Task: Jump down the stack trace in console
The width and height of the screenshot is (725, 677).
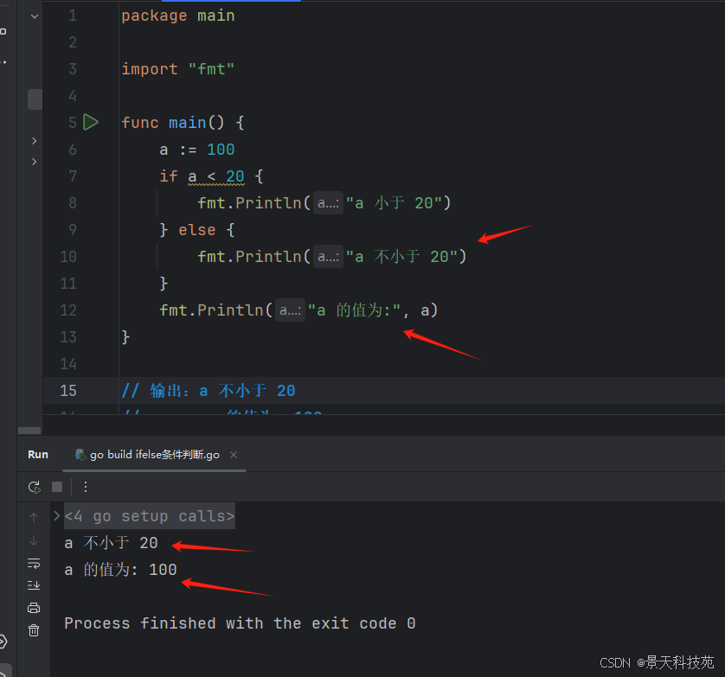Action: pyautogui.click(x=34, y=540)
